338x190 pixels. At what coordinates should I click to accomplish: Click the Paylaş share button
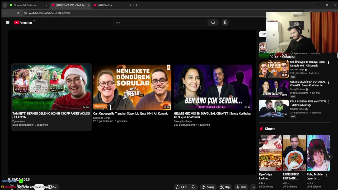(208, 187)
